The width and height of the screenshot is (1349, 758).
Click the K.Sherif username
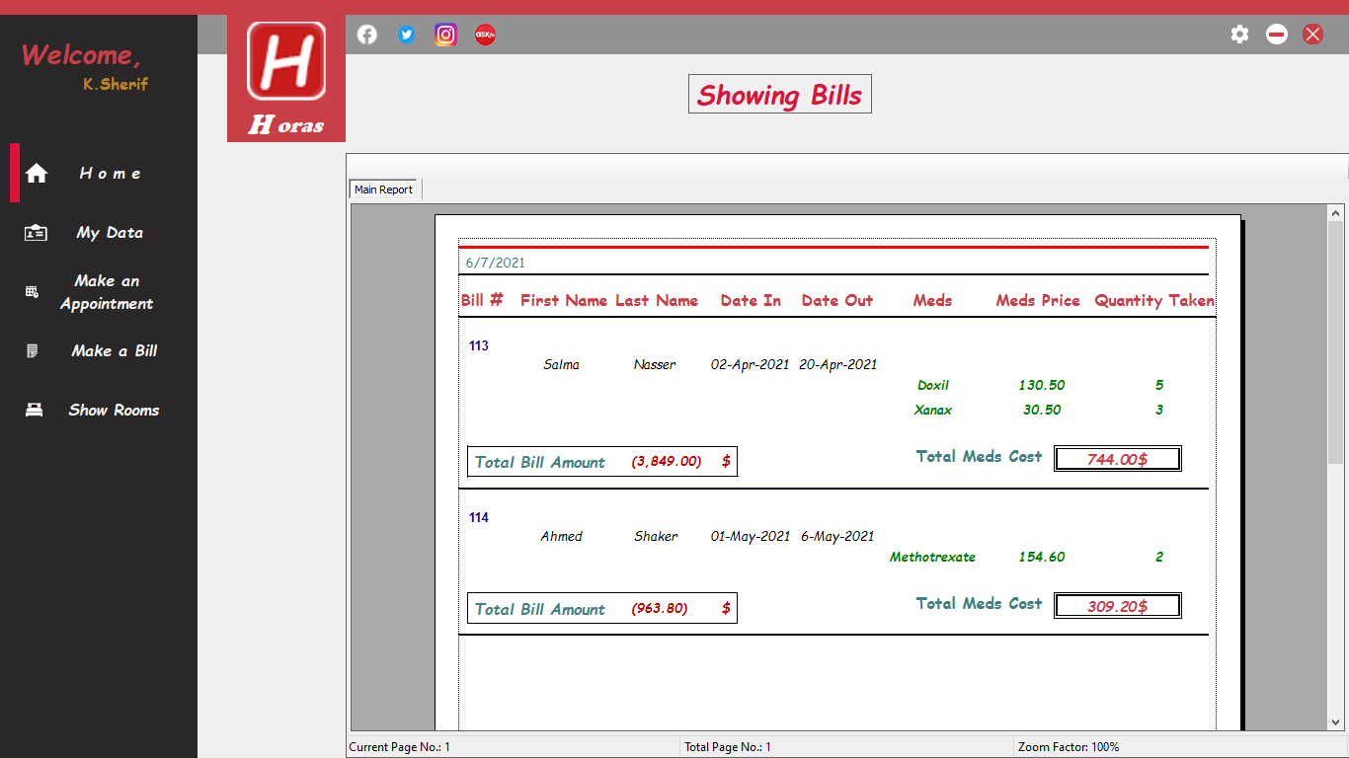pos(116,85)
